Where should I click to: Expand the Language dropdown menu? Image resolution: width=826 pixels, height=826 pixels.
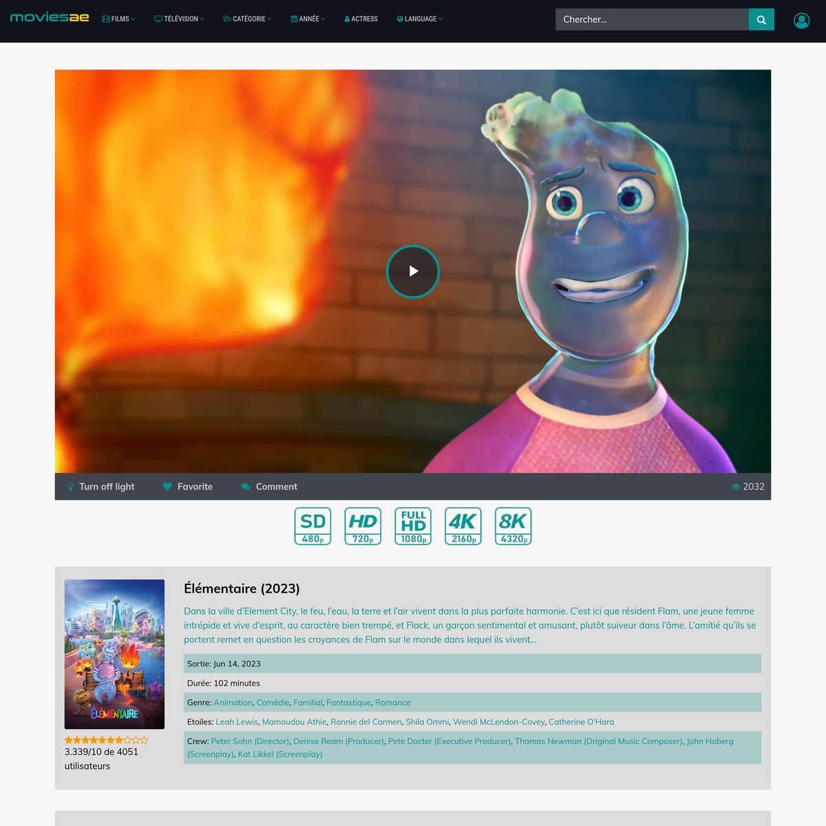pyautogui.click(x=420, y=19)
